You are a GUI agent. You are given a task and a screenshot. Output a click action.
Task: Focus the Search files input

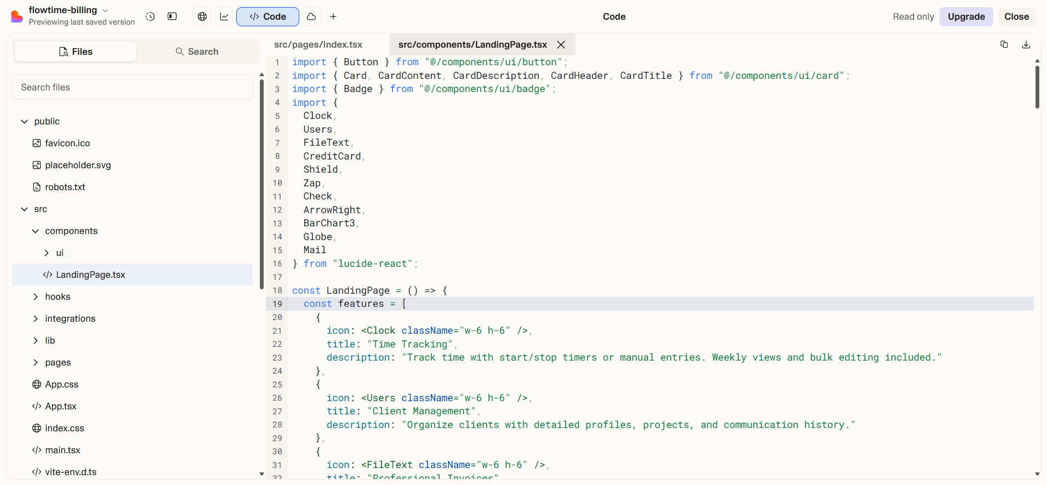(132, 87)
